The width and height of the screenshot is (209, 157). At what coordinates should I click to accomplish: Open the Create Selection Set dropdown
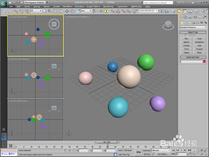pos(148,10)
